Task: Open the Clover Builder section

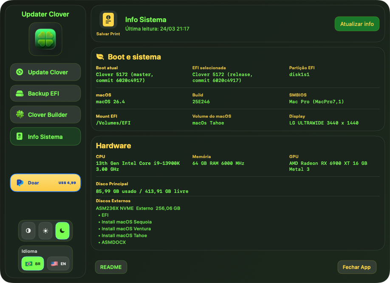Action: [x=45, y=115]
